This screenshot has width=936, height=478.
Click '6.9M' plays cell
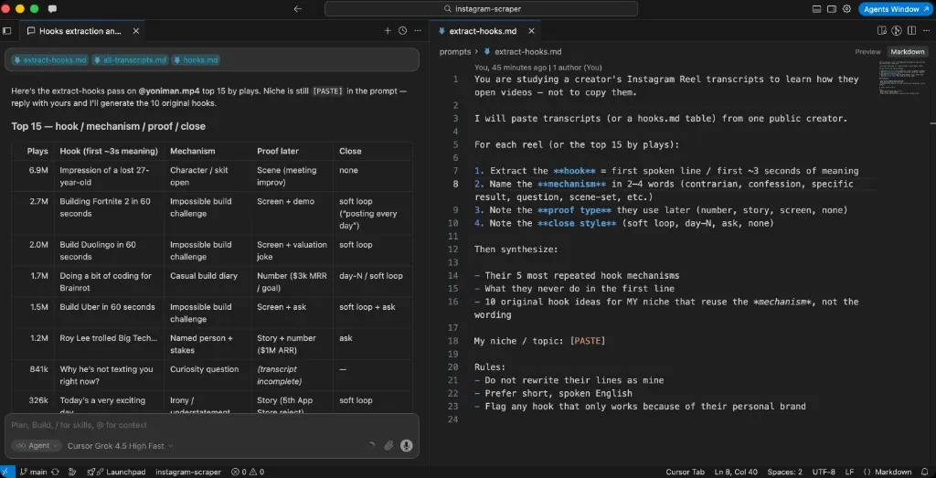38,170
